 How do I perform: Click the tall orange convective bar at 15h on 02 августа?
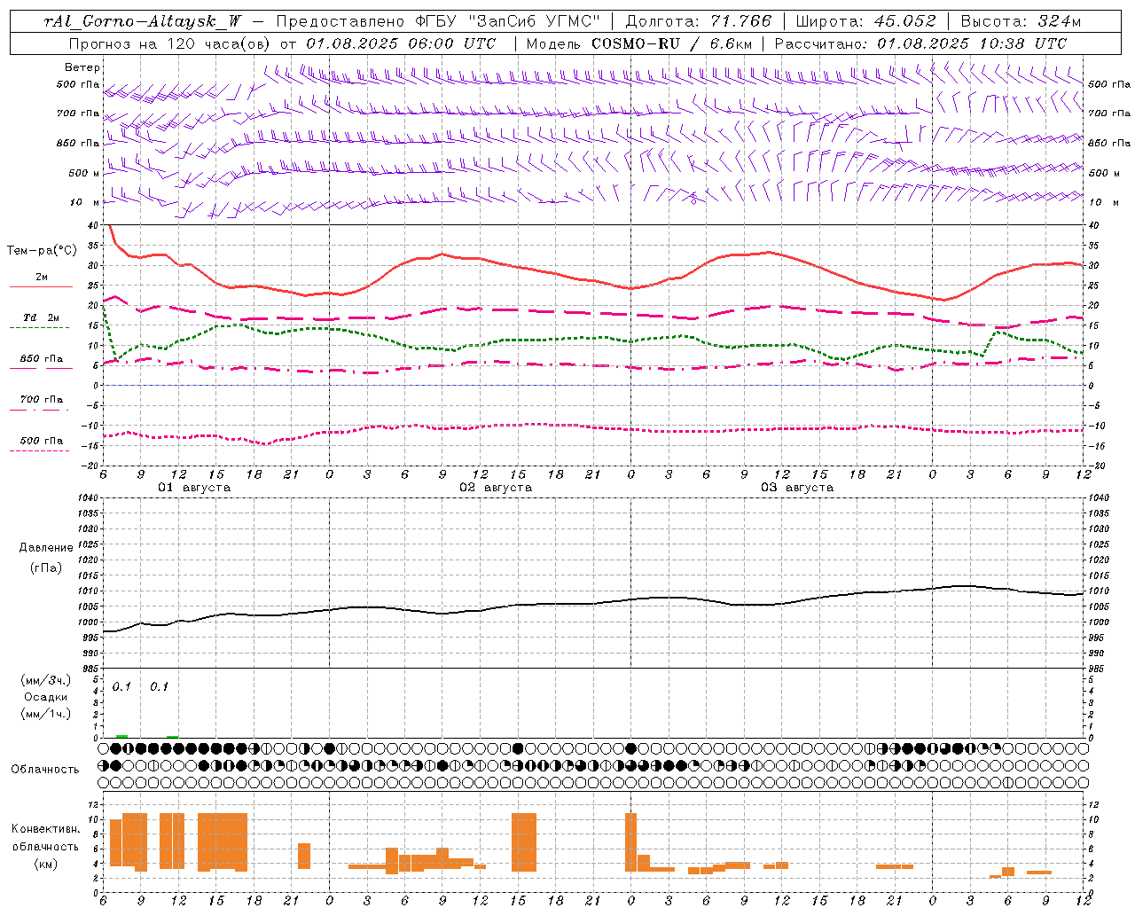pos(523,842)
